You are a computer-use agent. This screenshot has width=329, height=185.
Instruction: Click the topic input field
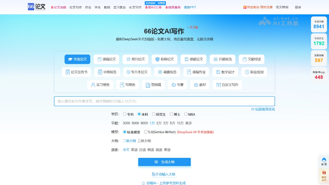tap(164, 101)
